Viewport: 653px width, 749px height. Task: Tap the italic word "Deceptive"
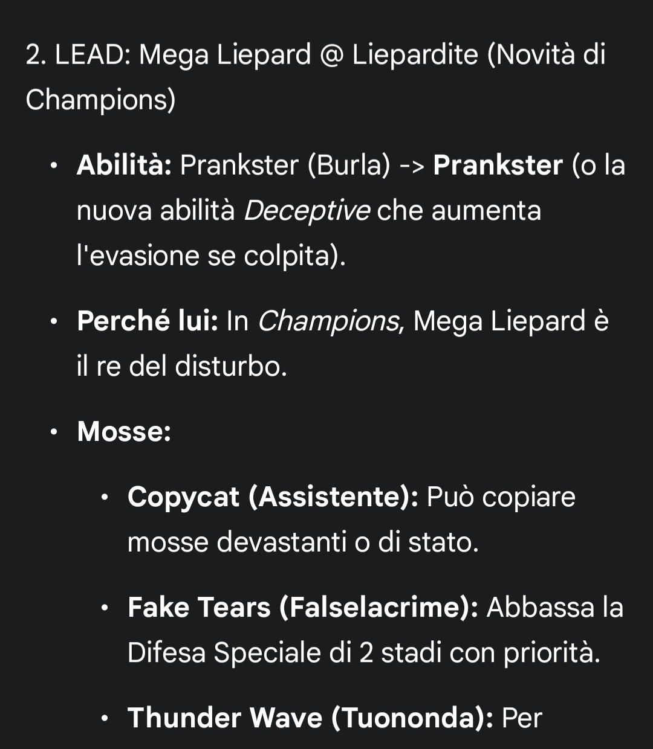coord(307,211)
